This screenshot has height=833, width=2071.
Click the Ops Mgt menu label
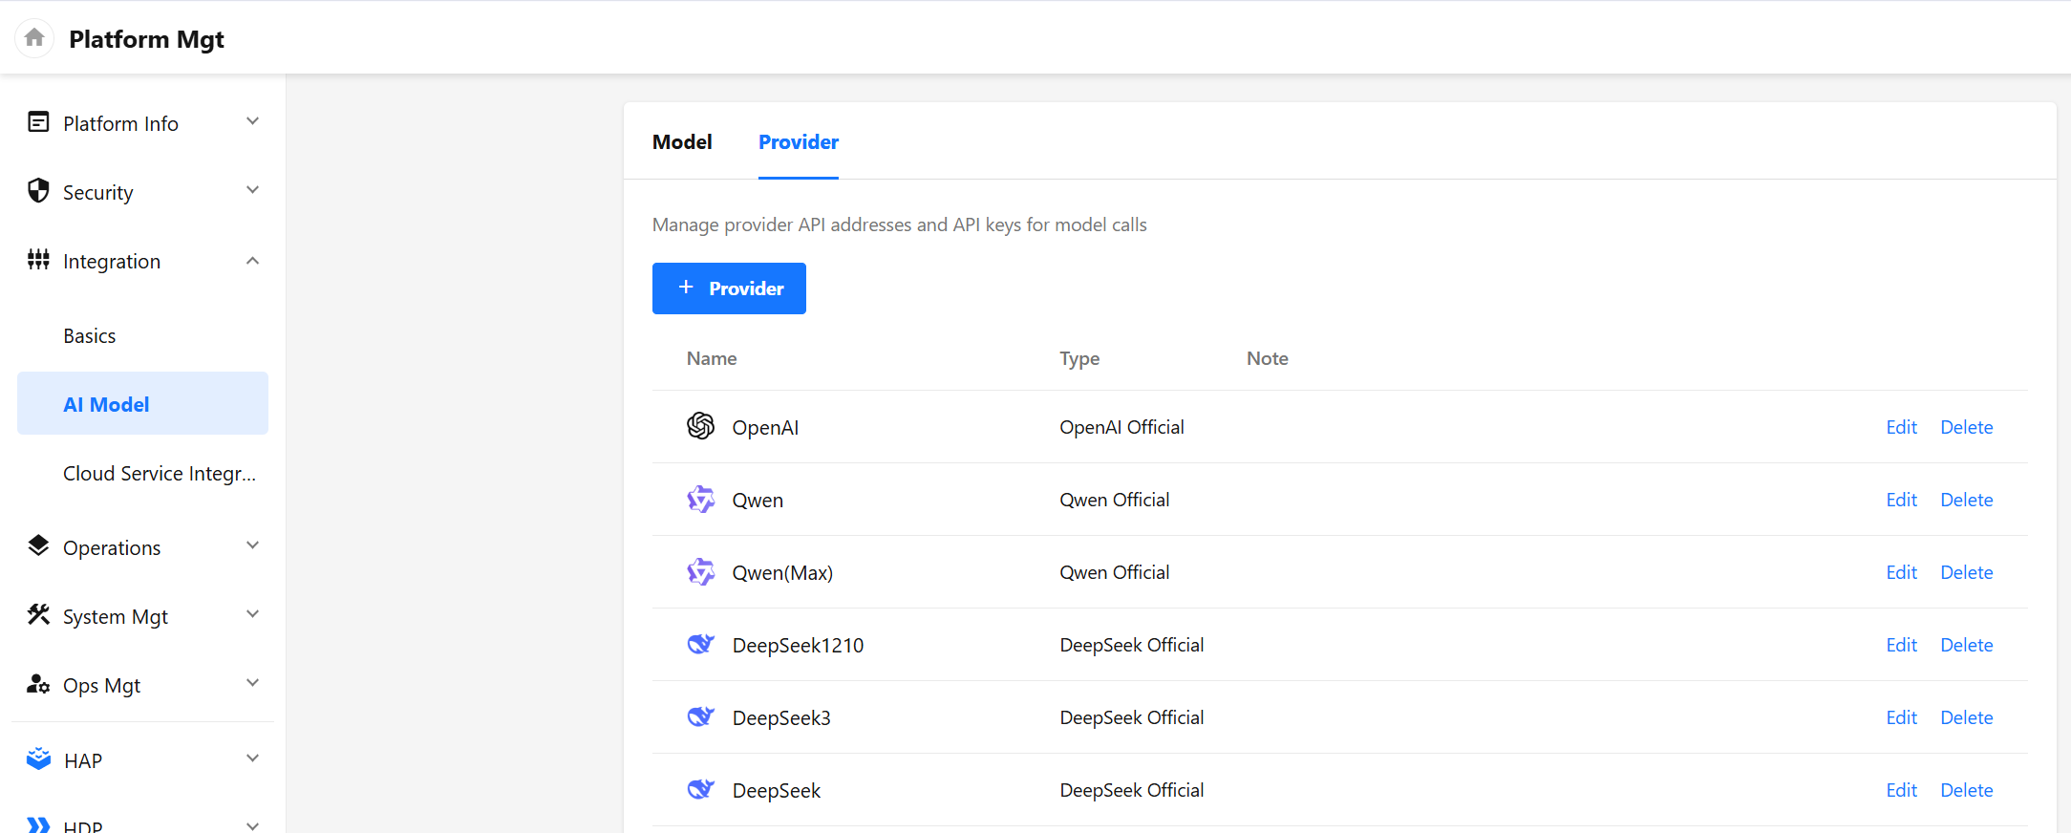(x=101, y=686)
